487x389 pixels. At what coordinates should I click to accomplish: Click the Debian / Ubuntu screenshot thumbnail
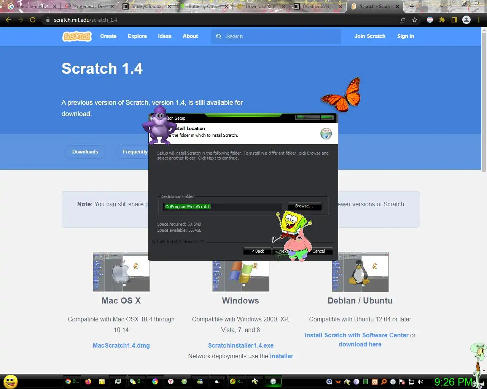[x=360, y=272]
